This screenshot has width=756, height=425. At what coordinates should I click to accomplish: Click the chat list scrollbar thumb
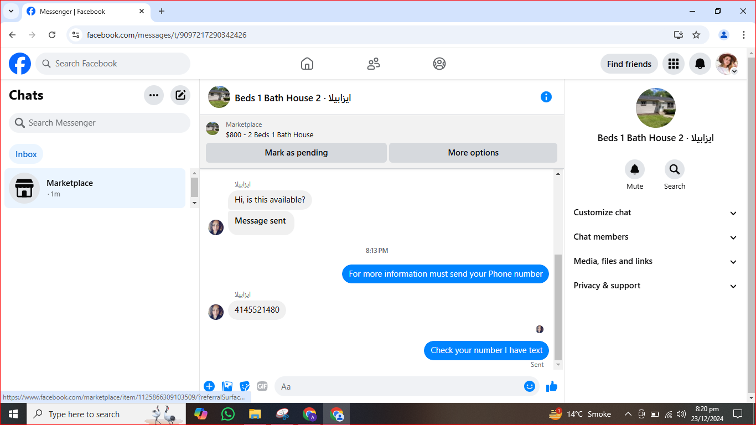[194, 188]
